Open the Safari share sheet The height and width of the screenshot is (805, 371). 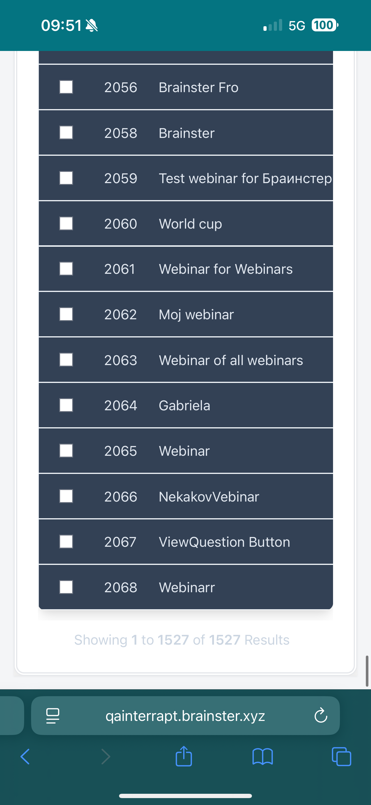tap(183, 756)
